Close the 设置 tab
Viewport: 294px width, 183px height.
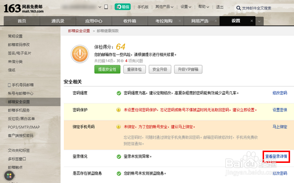(x=252, y=21)
